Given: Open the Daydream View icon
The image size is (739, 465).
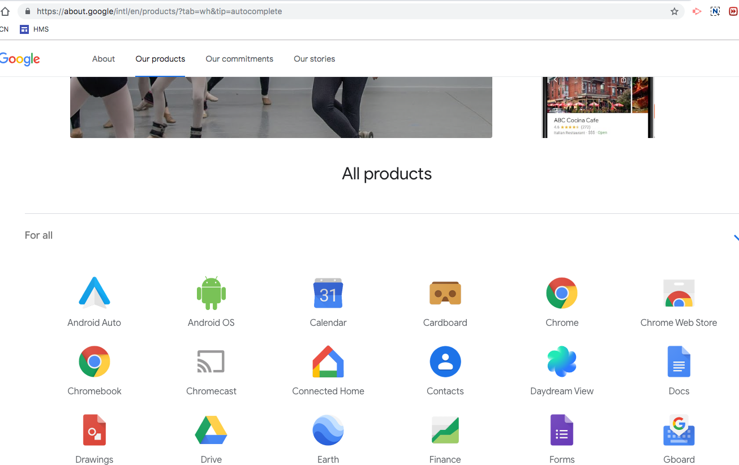Looking at the screenshot, I should 562,361.
